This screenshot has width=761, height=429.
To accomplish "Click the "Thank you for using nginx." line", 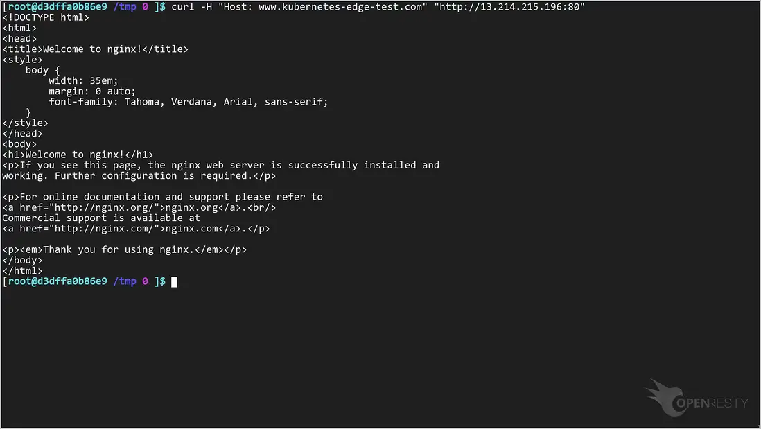I will [125, 249].
